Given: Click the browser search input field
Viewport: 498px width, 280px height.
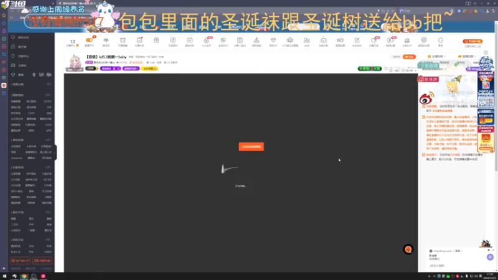Looking at the screenshot, I should click(x=426, y=11).
